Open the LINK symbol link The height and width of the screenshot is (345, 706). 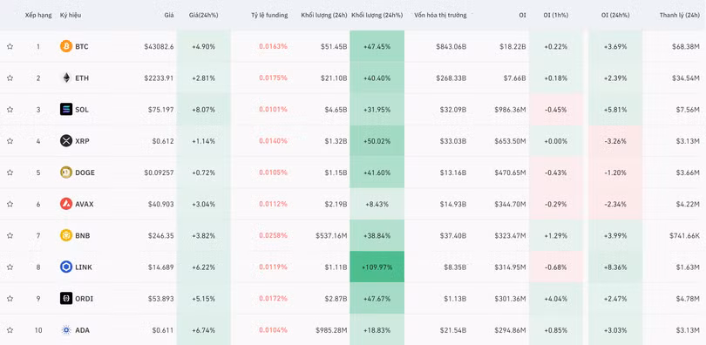[x=84, y=267]
